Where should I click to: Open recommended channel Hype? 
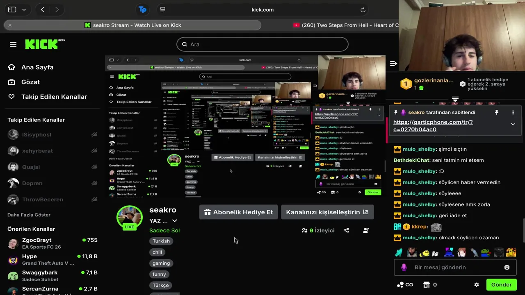52,259
